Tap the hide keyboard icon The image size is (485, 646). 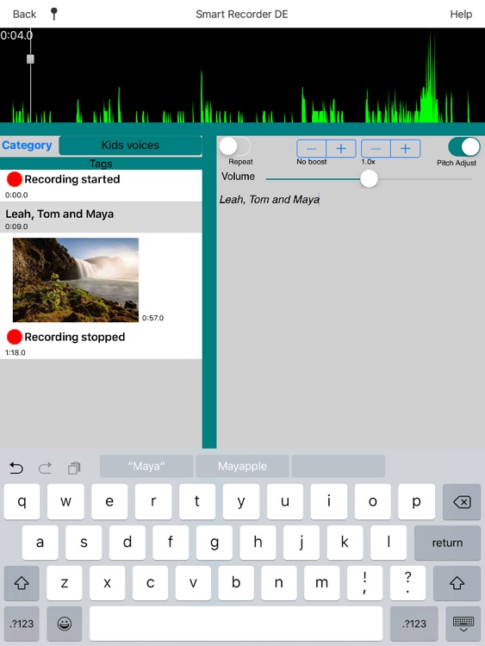[463, 624]
